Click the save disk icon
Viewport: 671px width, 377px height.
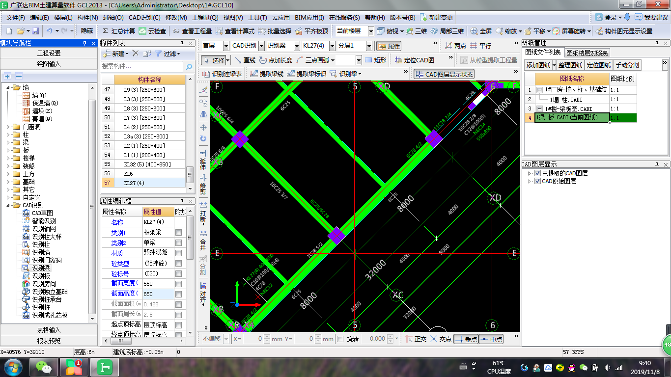coord(35,31)
